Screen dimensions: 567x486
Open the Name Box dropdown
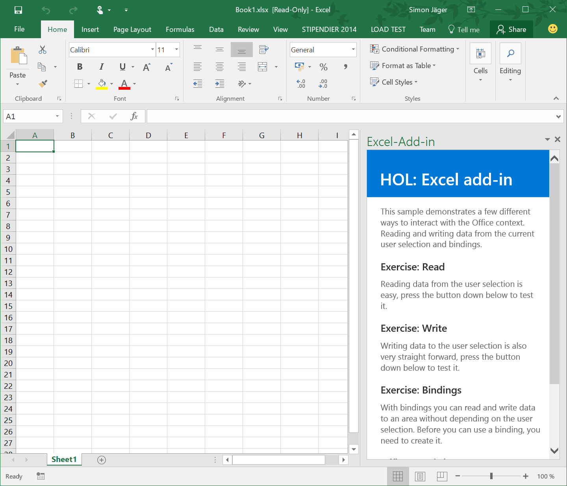point(57,116)
